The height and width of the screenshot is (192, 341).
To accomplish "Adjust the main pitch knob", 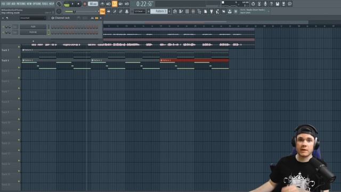I will tap(59, 11).
